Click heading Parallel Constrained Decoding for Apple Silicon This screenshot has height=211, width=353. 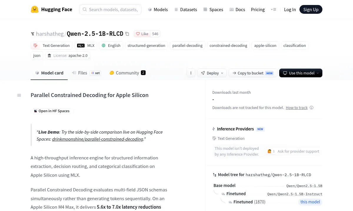click(89, 95)
